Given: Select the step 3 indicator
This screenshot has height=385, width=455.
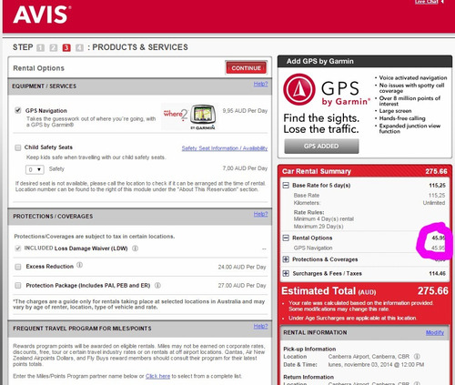Looking at the screenshot, I should (x=66, y=47).
